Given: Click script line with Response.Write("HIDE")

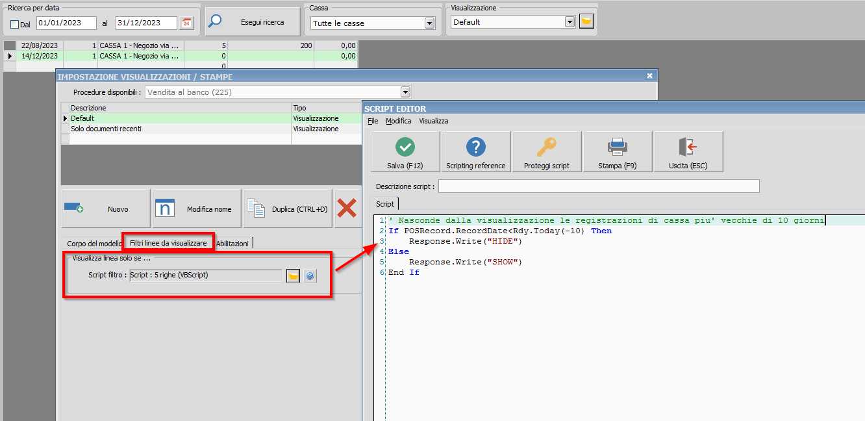Looking at the screenshot, I should pyautogui.click(x=466, y=241).
